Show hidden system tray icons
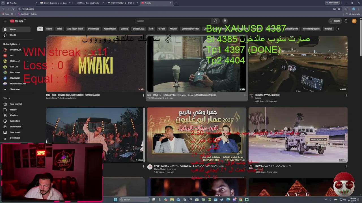This screenshot has height=203, width=362. click(x=326, y=200)
